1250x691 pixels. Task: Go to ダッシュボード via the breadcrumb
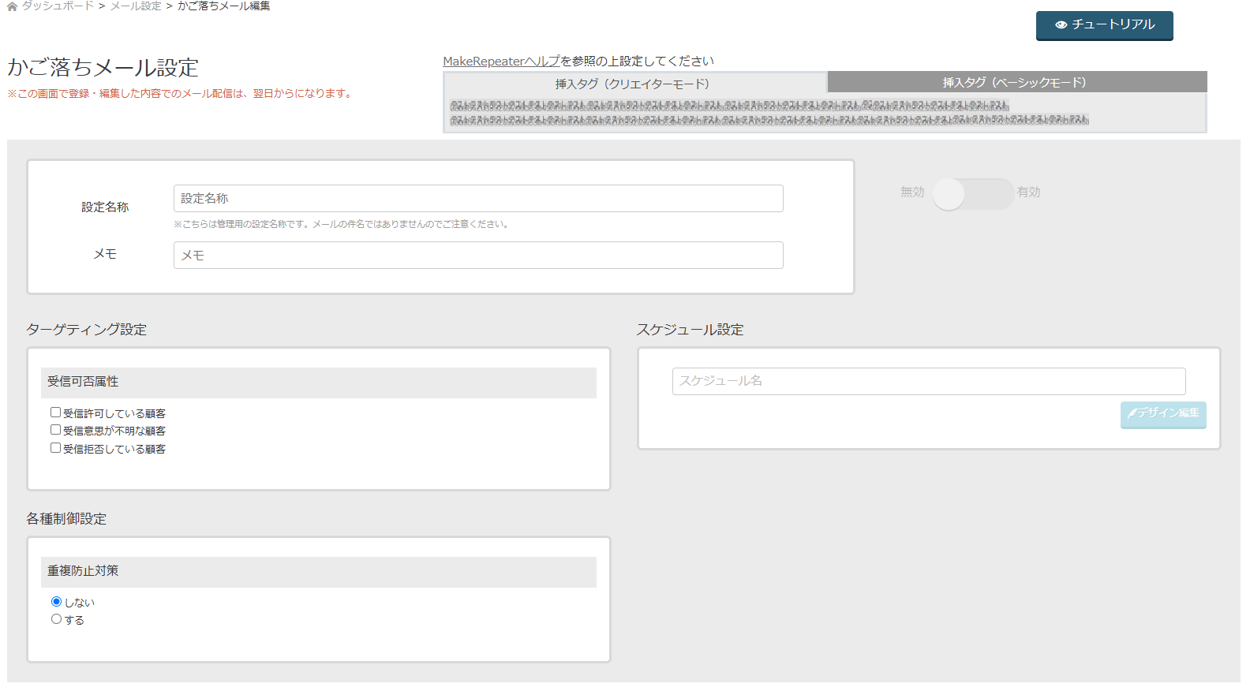point(58,6)
